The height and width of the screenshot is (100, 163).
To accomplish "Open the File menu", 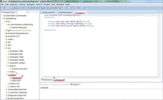I will click(2, 4).
